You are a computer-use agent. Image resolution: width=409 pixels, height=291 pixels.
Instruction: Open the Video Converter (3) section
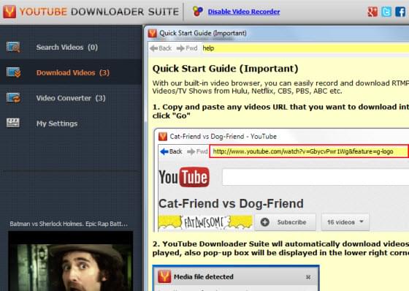coord(71,98)
